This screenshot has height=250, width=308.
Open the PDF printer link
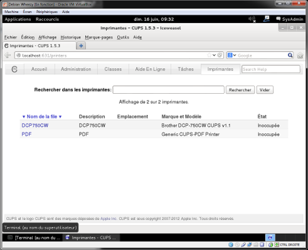[26, 134]
